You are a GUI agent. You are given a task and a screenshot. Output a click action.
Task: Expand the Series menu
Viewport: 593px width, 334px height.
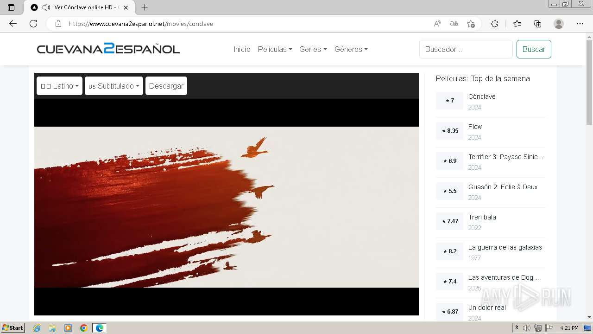coord(313,49)
